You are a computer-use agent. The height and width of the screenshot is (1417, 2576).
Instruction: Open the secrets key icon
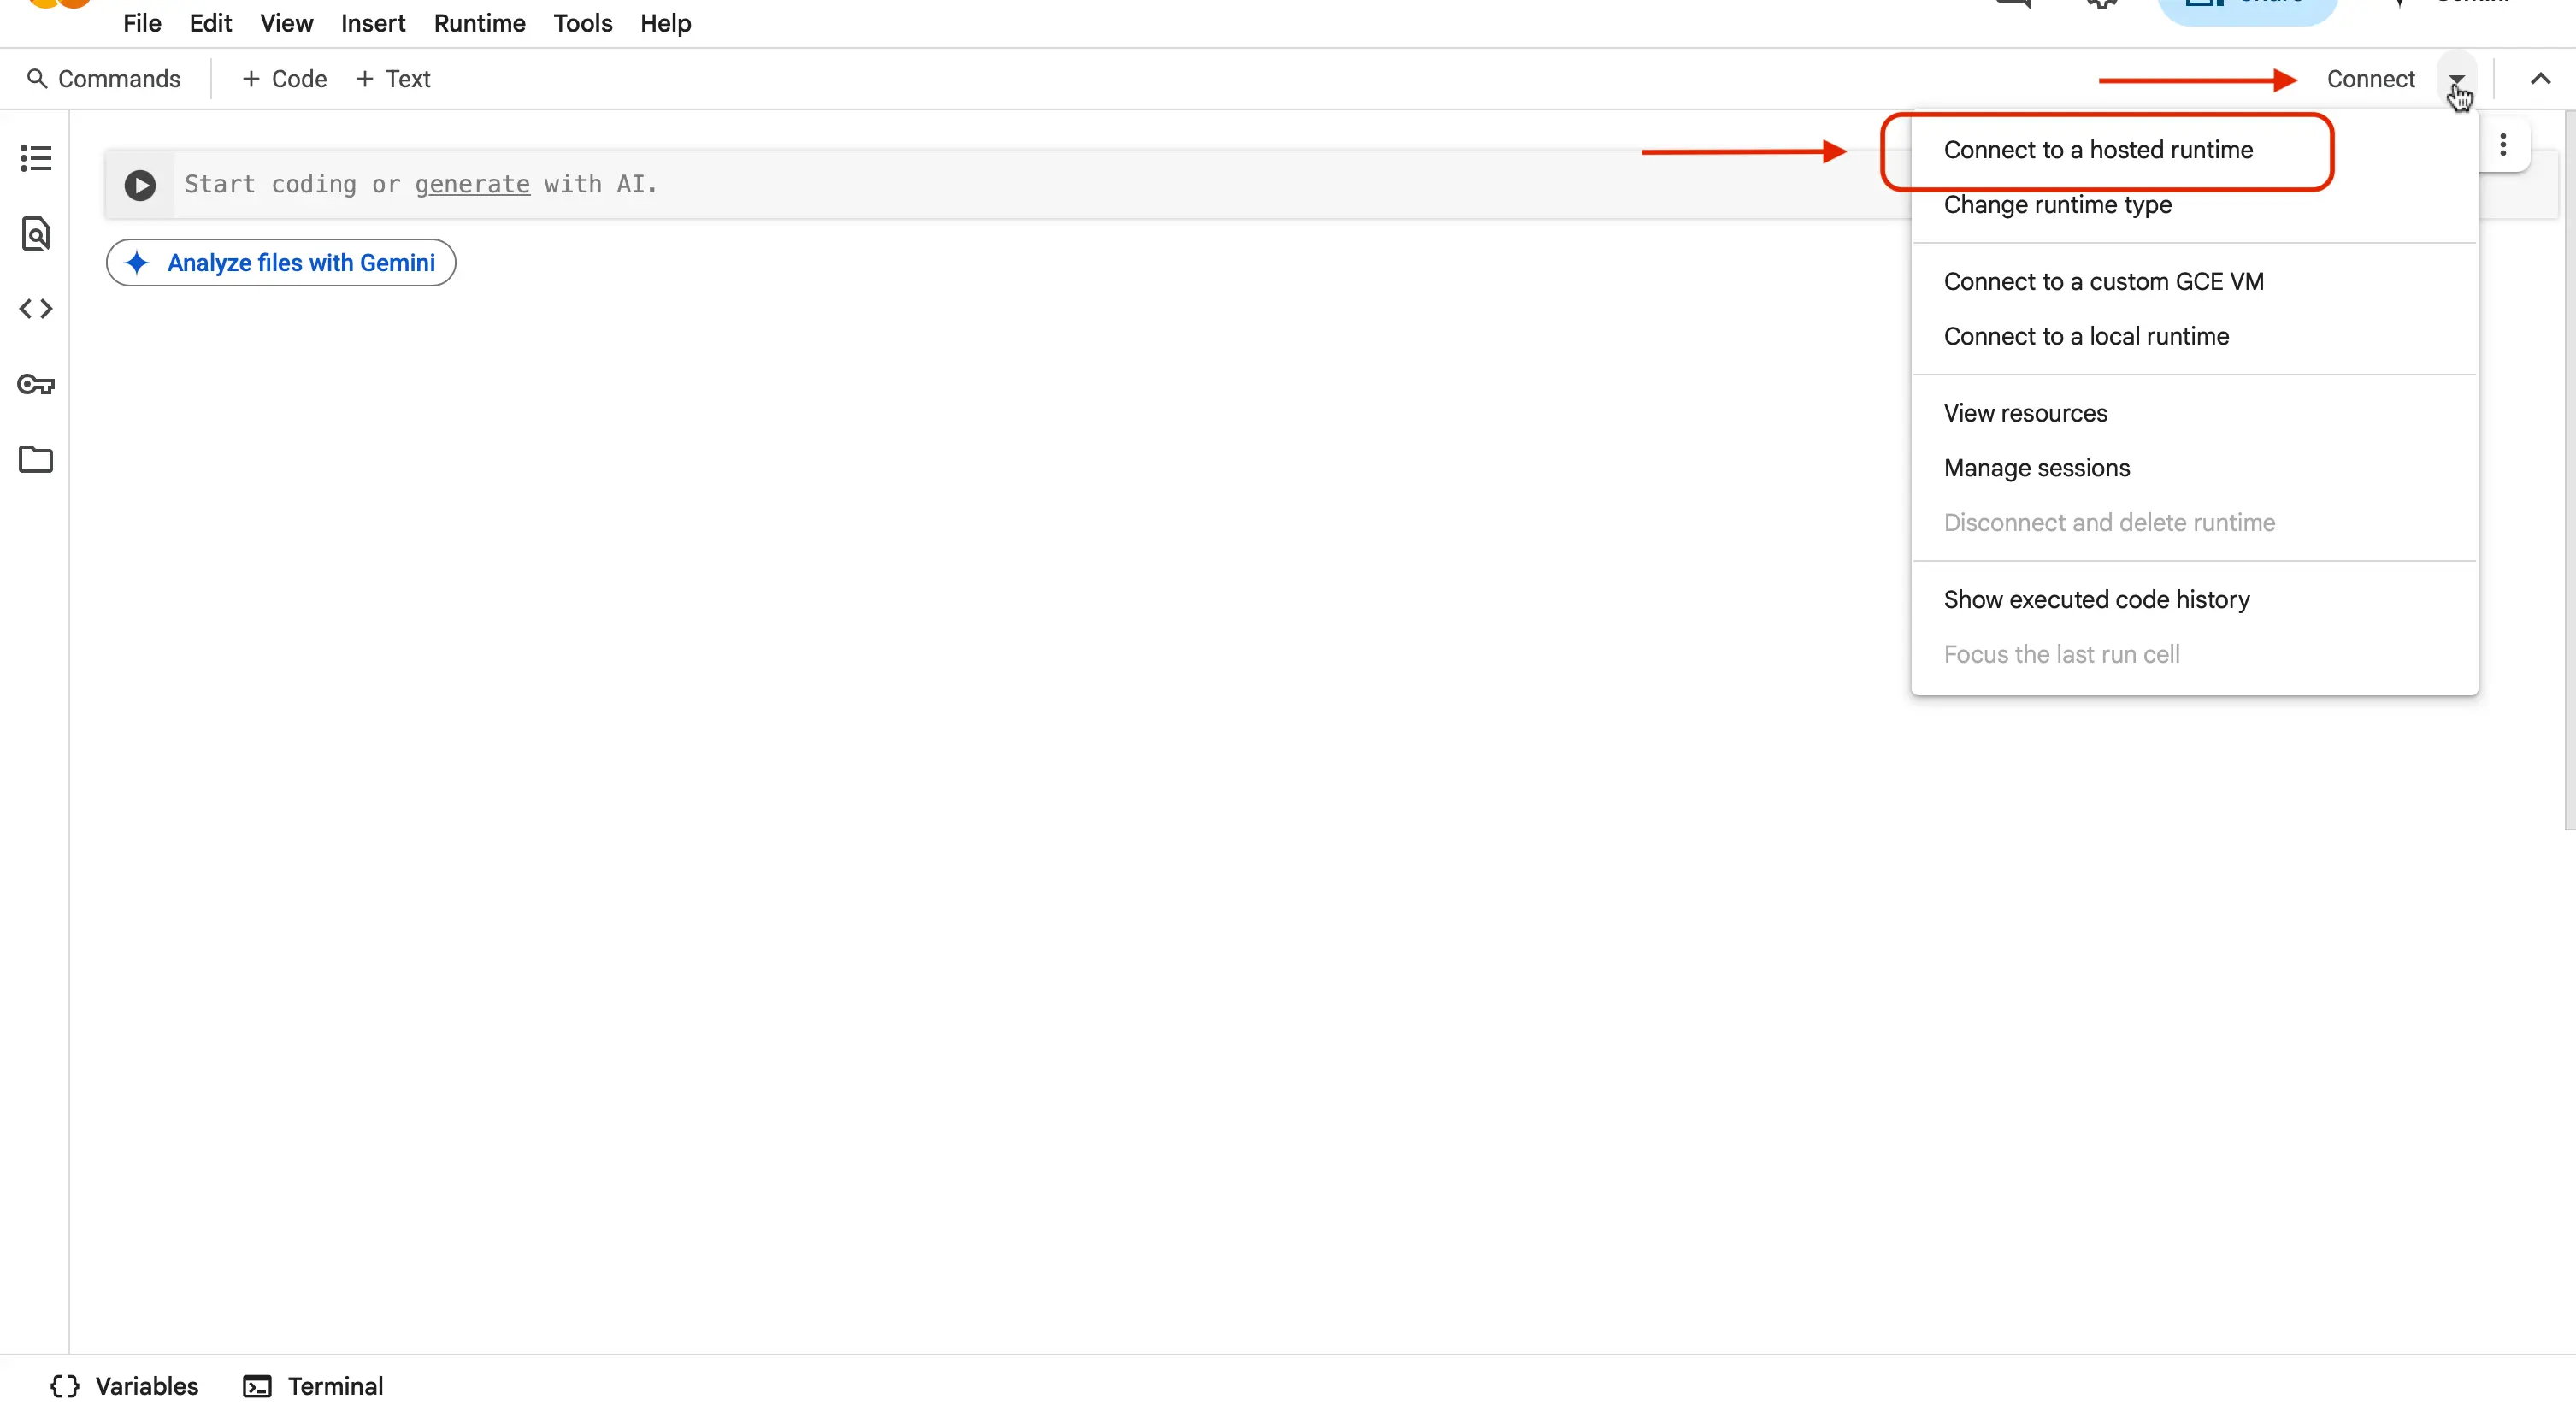35,384
